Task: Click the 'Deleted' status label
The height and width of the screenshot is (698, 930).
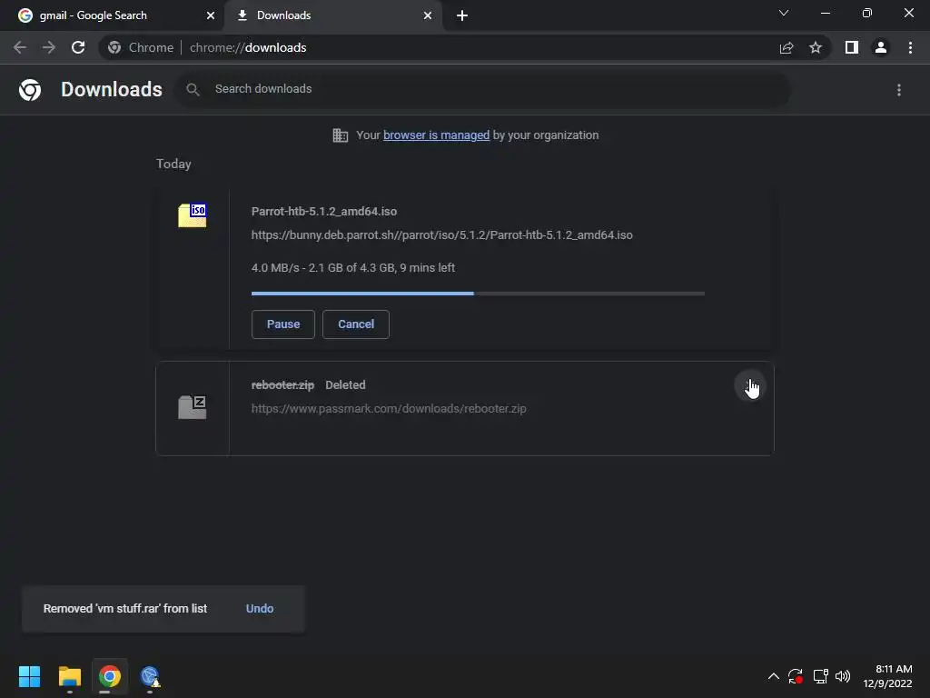Action: pyautogui.click(x=345, y=384)
